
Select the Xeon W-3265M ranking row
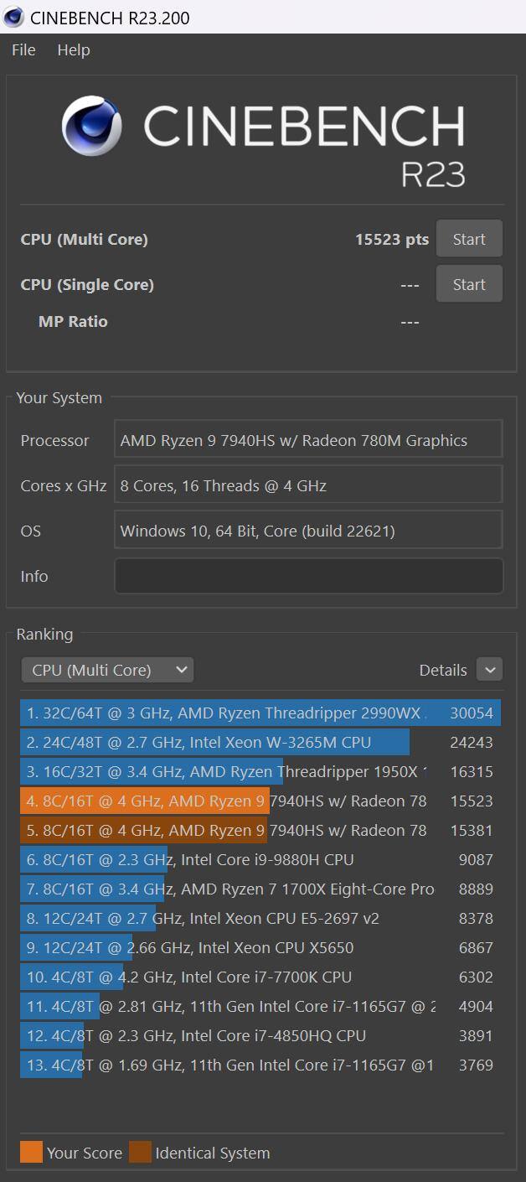[260, 743]
